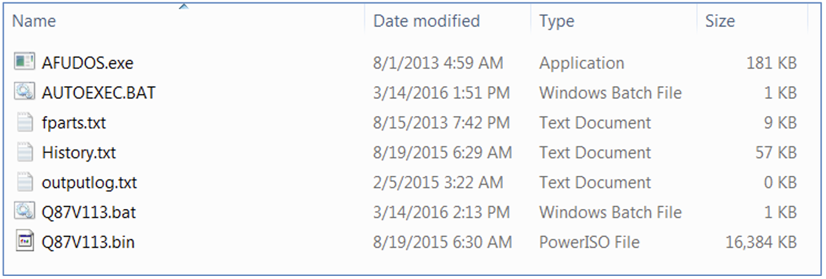Click the sort arrow above Name

183,7
